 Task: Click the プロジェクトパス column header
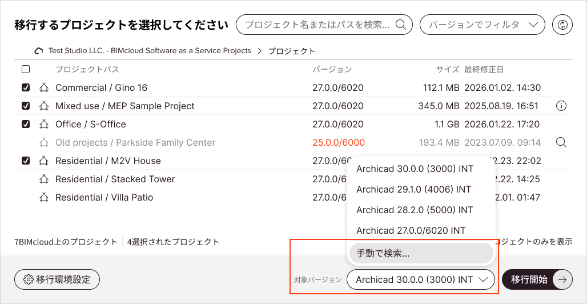[x=87, y=69]
